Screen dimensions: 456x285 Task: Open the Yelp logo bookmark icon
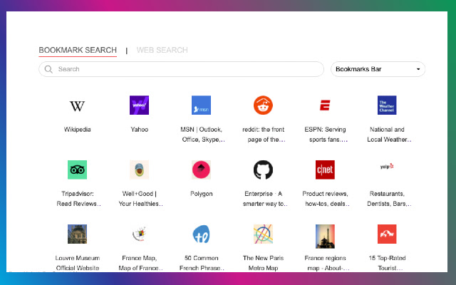coord(387,167)
